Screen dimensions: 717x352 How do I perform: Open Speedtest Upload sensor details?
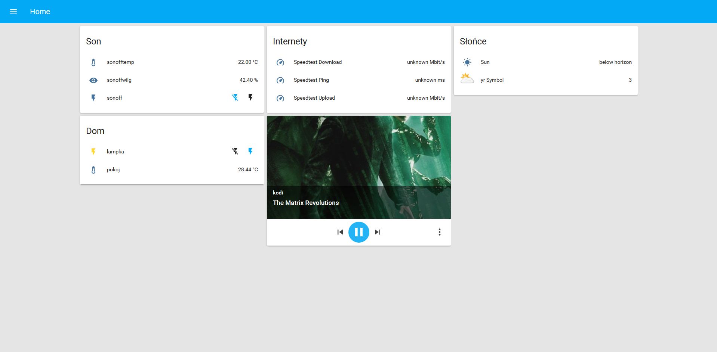[359, 98]
